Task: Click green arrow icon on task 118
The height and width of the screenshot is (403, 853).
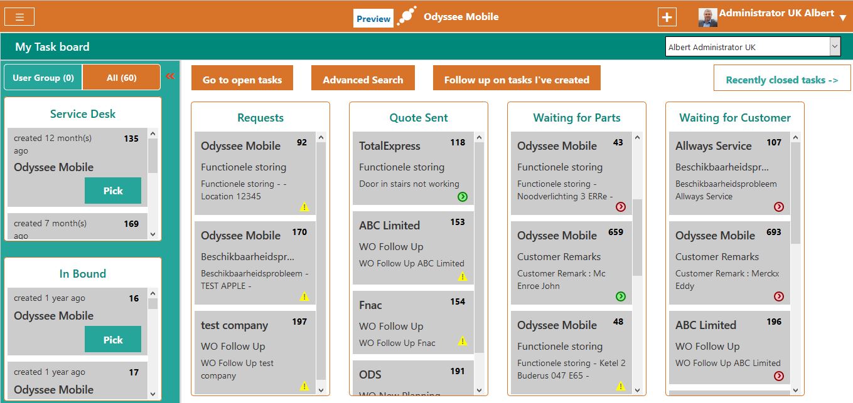Action: coord(463,197)
